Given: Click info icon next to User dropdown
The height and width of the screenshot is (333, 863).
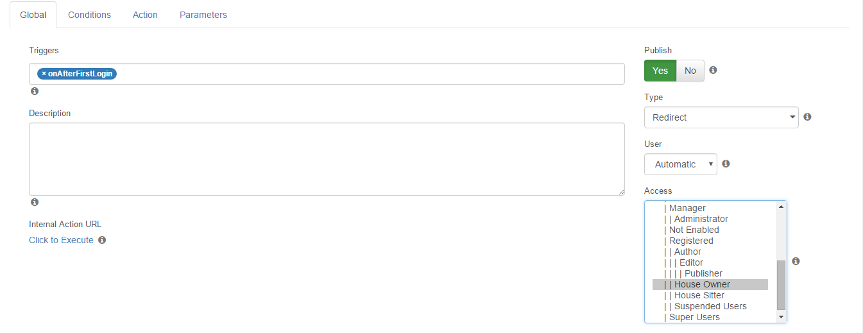Looking at the screenshot, I should pyautogui.click(x=726, y=164).
